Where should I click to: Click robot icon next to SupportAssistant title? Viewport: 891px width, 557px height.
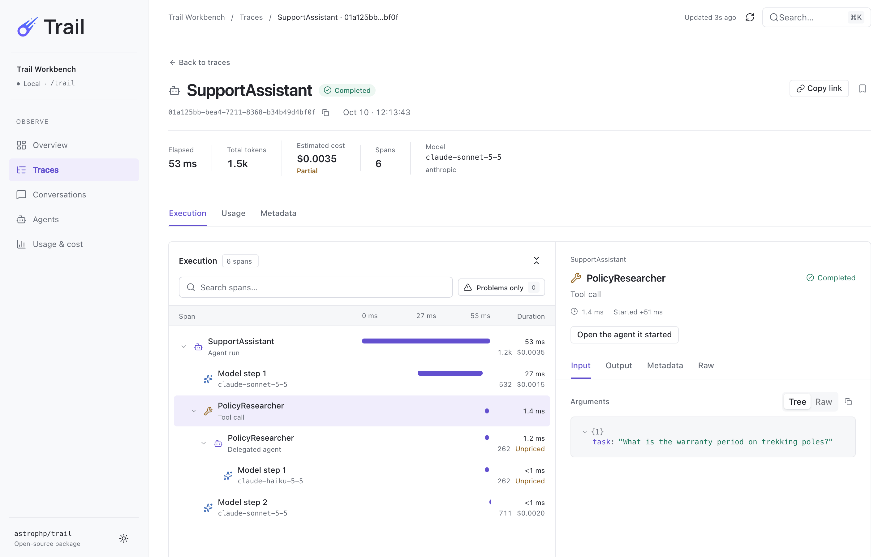coord(174,90)
